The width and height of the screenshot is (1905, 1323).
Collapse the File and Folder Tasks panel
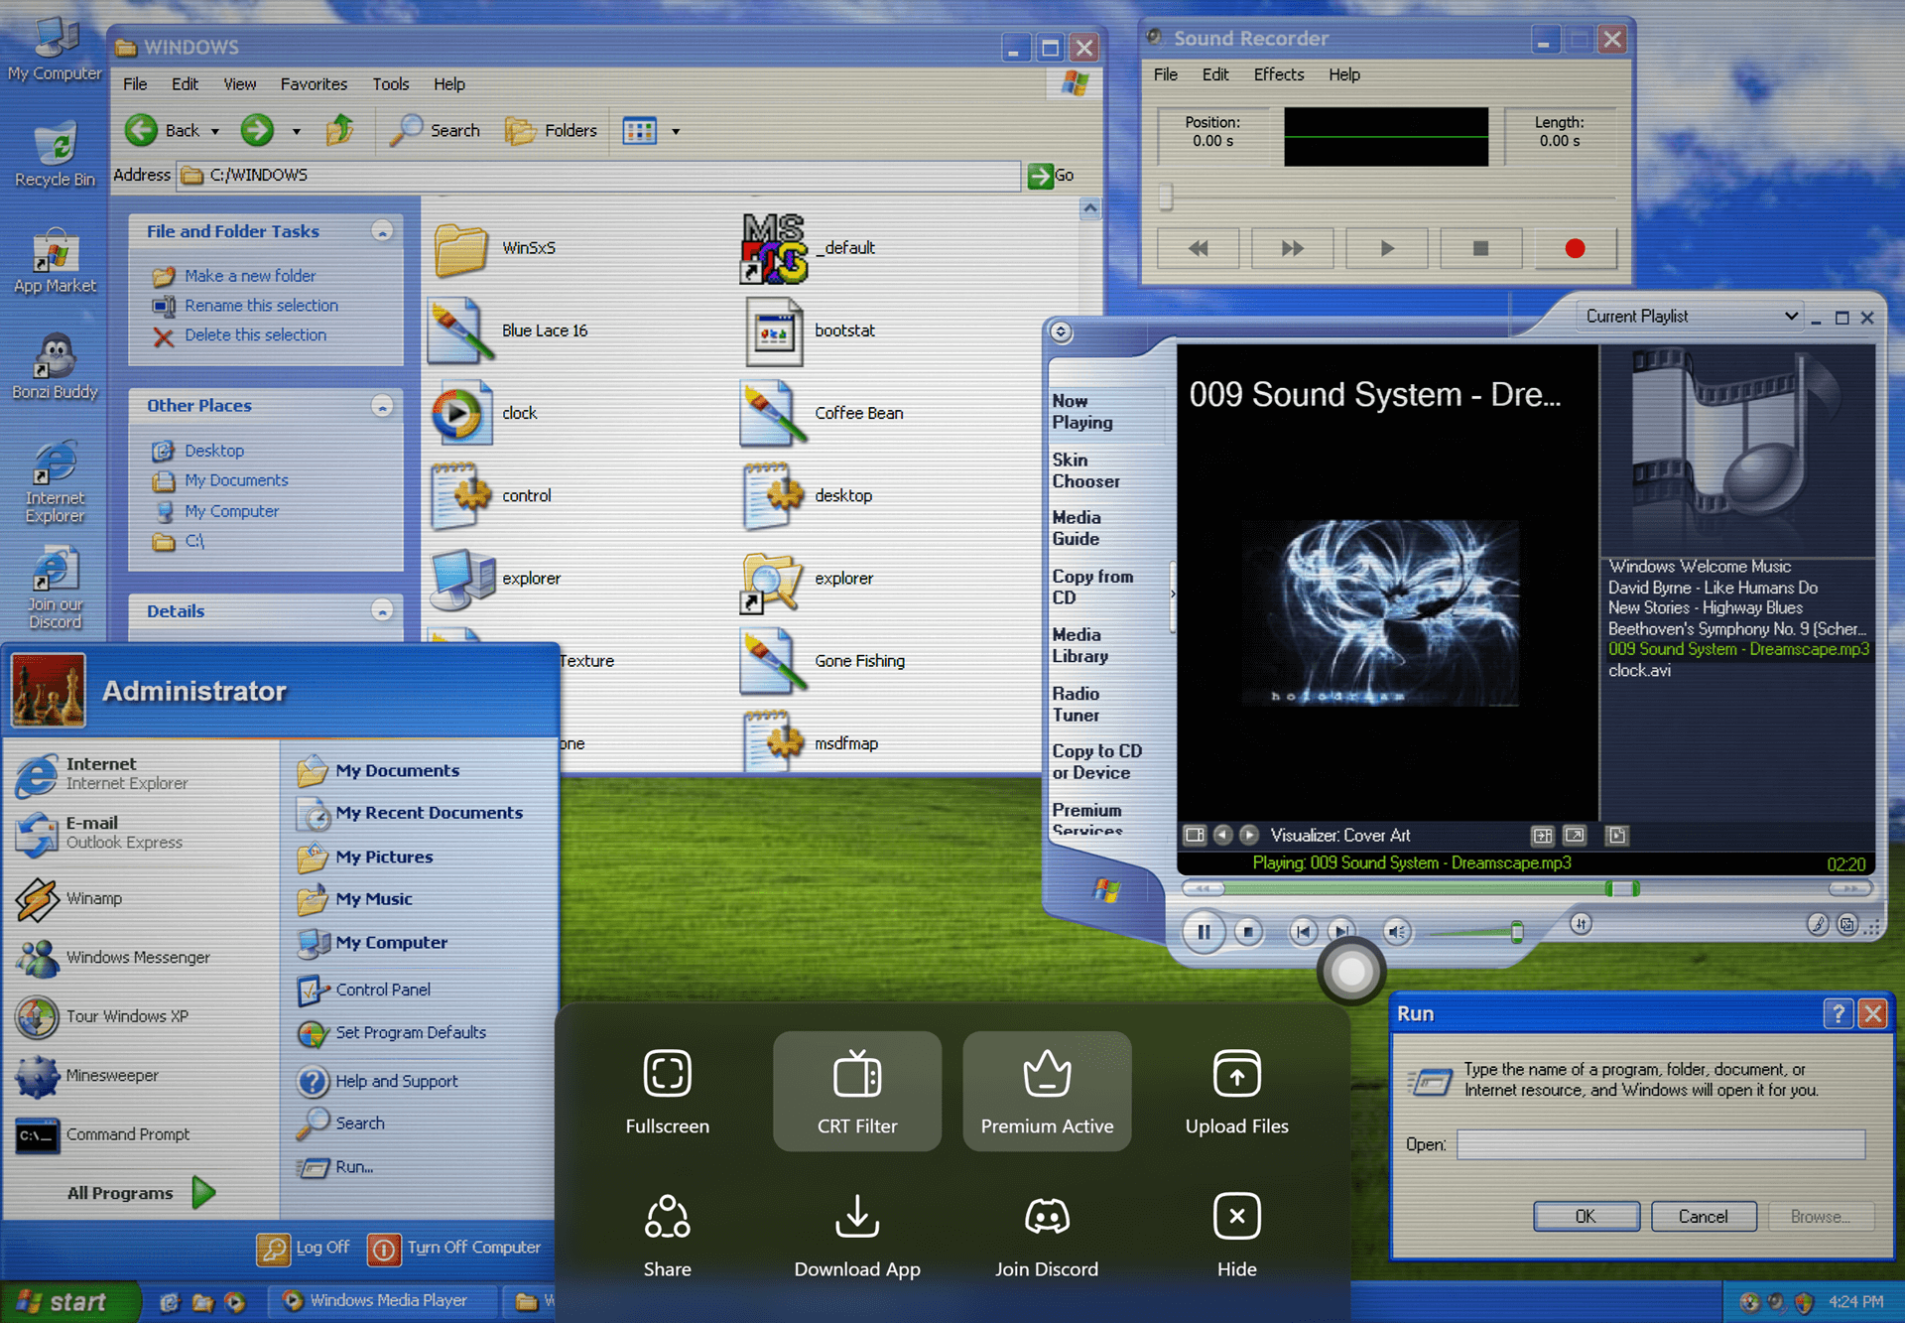[x=382, y=231]
